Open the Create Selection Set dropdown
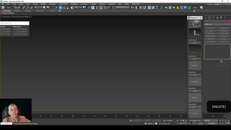The height and width of the screenshot is (130, 231). (x=122, y=7)
